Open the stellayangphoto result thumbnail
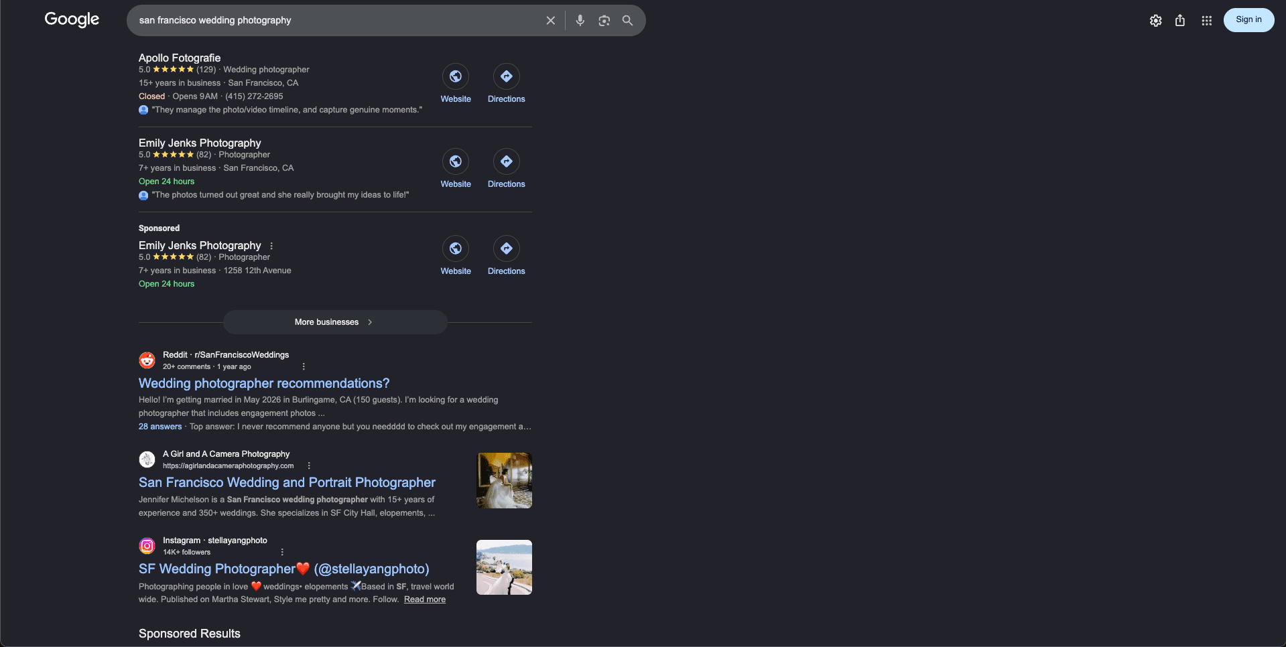Image resolution: width=1286 pixels, height=647 pixels. coord(504,567)
